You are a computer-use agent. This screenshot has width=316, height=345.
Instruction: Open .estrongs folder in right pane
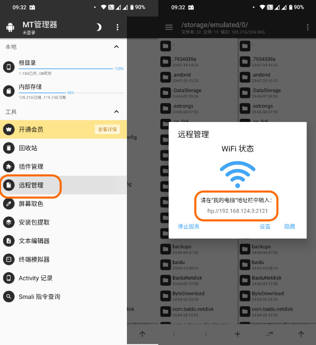277,109
